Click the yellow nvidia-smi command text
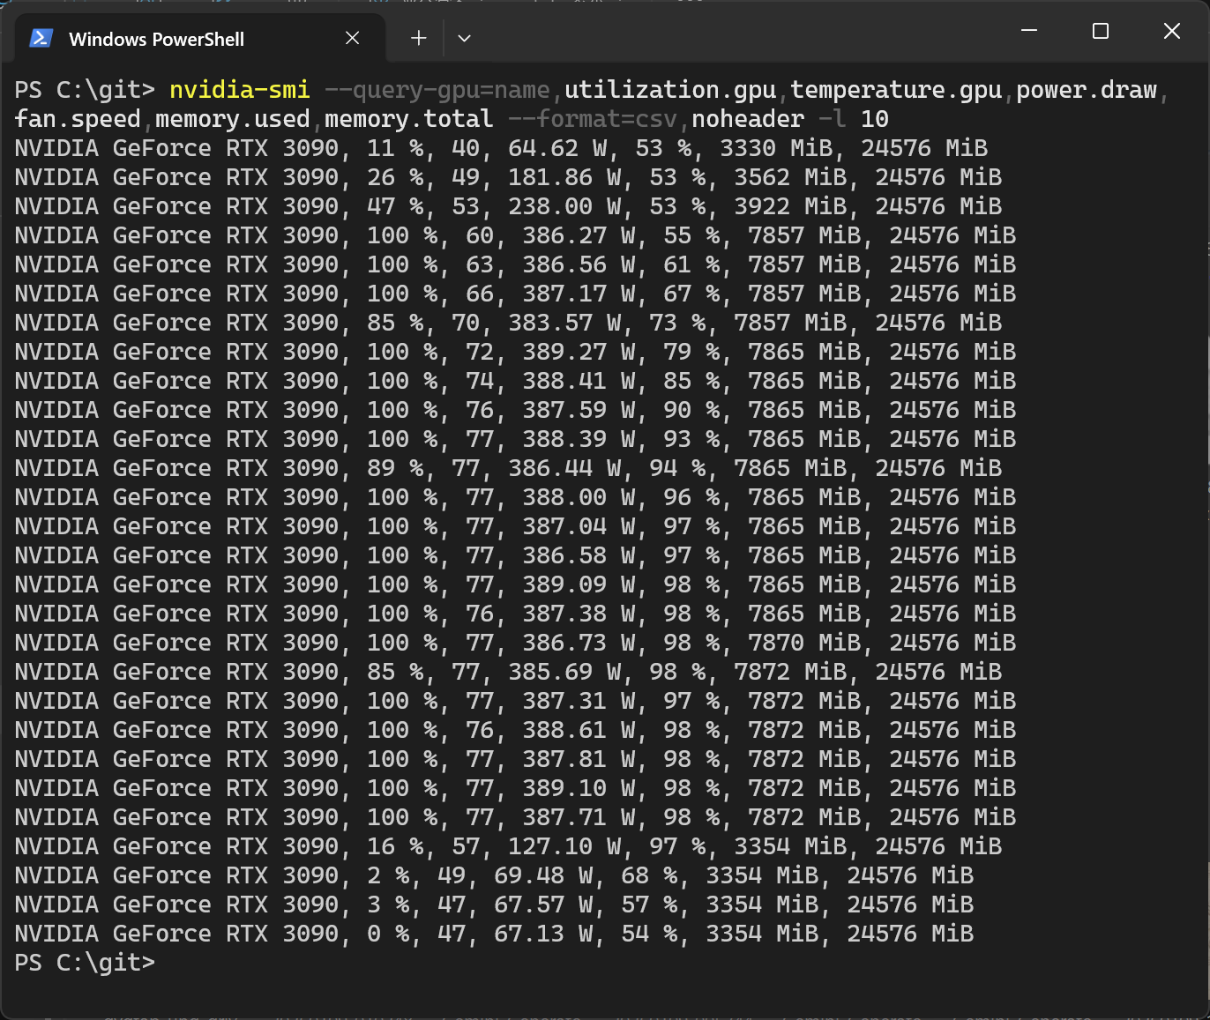 coord(240,90)
